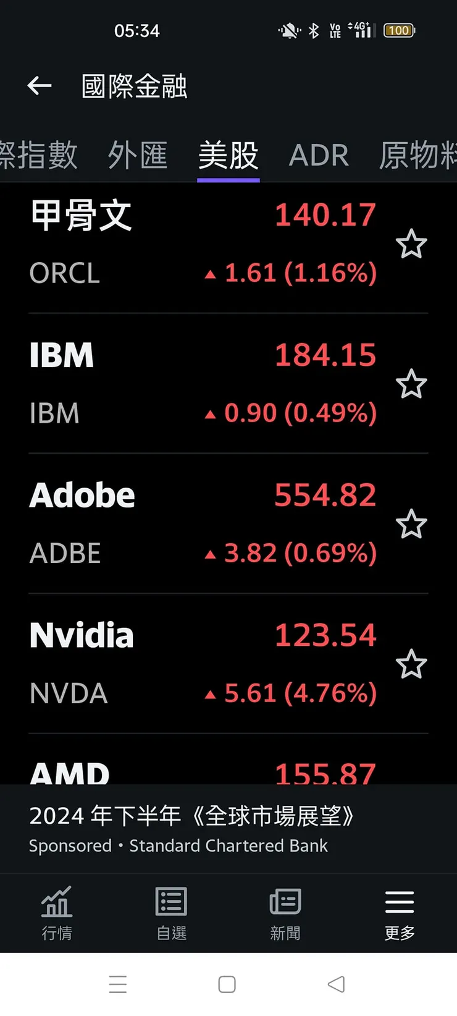Select the 美股 tab
The width and height of the screenshot is (457, 1016).
228,155
